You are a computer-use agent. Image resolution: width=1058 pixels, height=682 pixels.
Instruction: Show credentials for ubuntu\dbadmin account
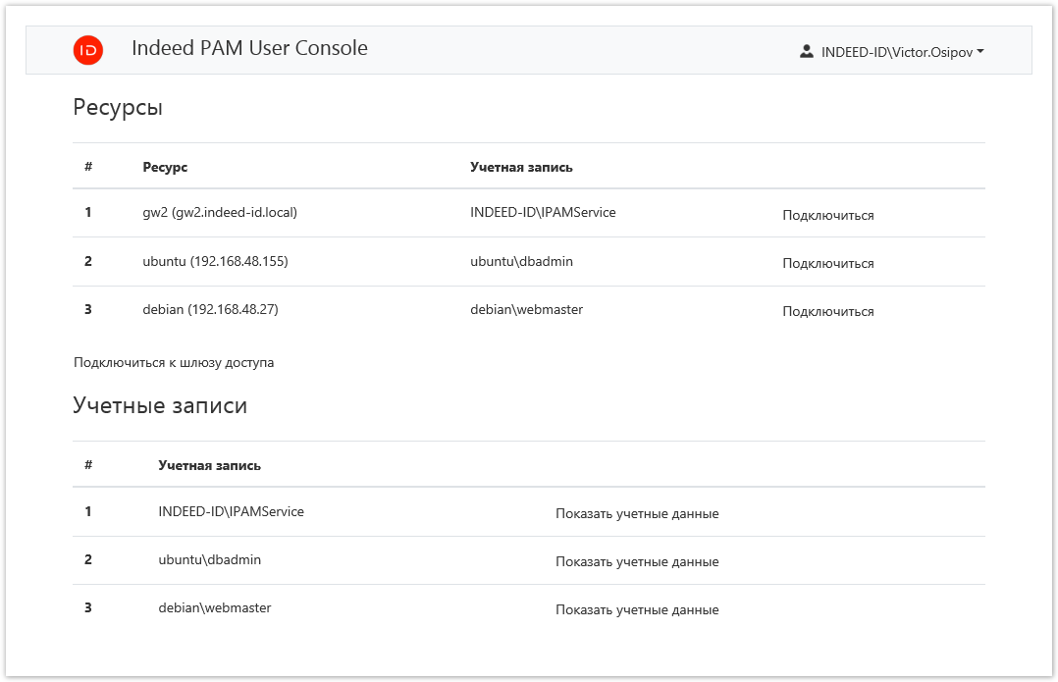pos(637,561)
